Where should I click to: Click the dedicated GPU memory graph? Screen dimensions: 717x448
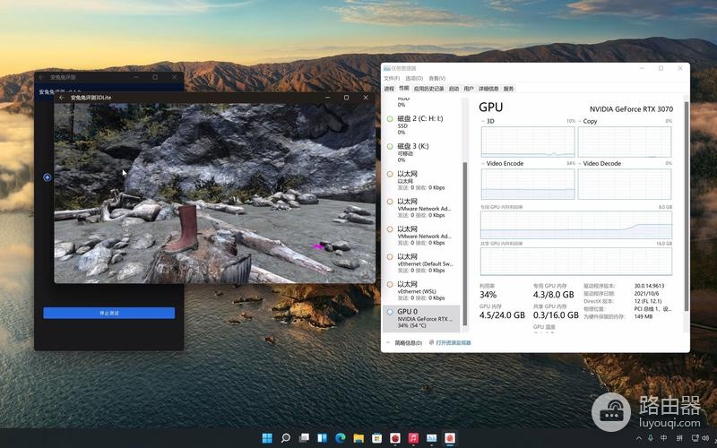click(576, 225)
